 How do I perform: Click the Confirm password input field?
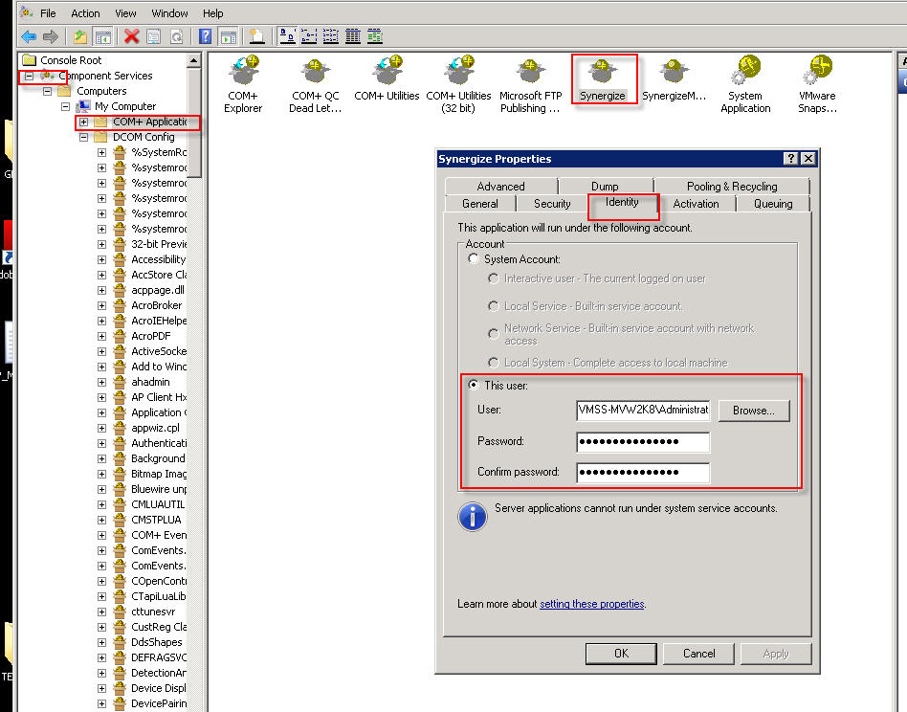click(643, 473)
